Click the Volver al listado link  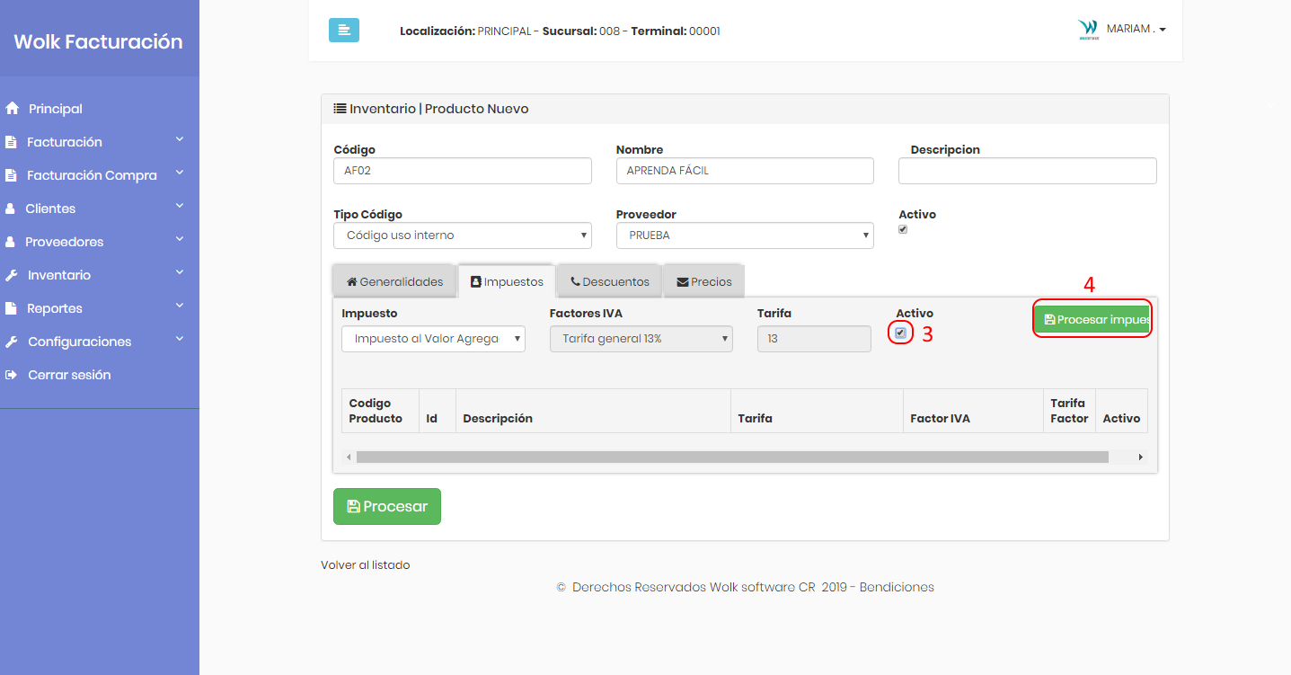365,565
